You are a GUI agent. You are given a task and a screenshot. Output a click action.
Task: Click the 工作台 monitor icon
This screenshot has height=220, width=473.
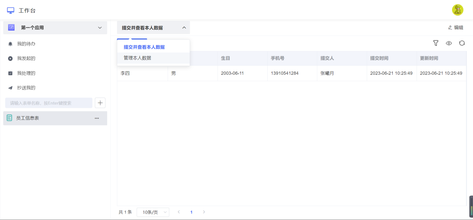pyautogui.click(x=11, y=10)
